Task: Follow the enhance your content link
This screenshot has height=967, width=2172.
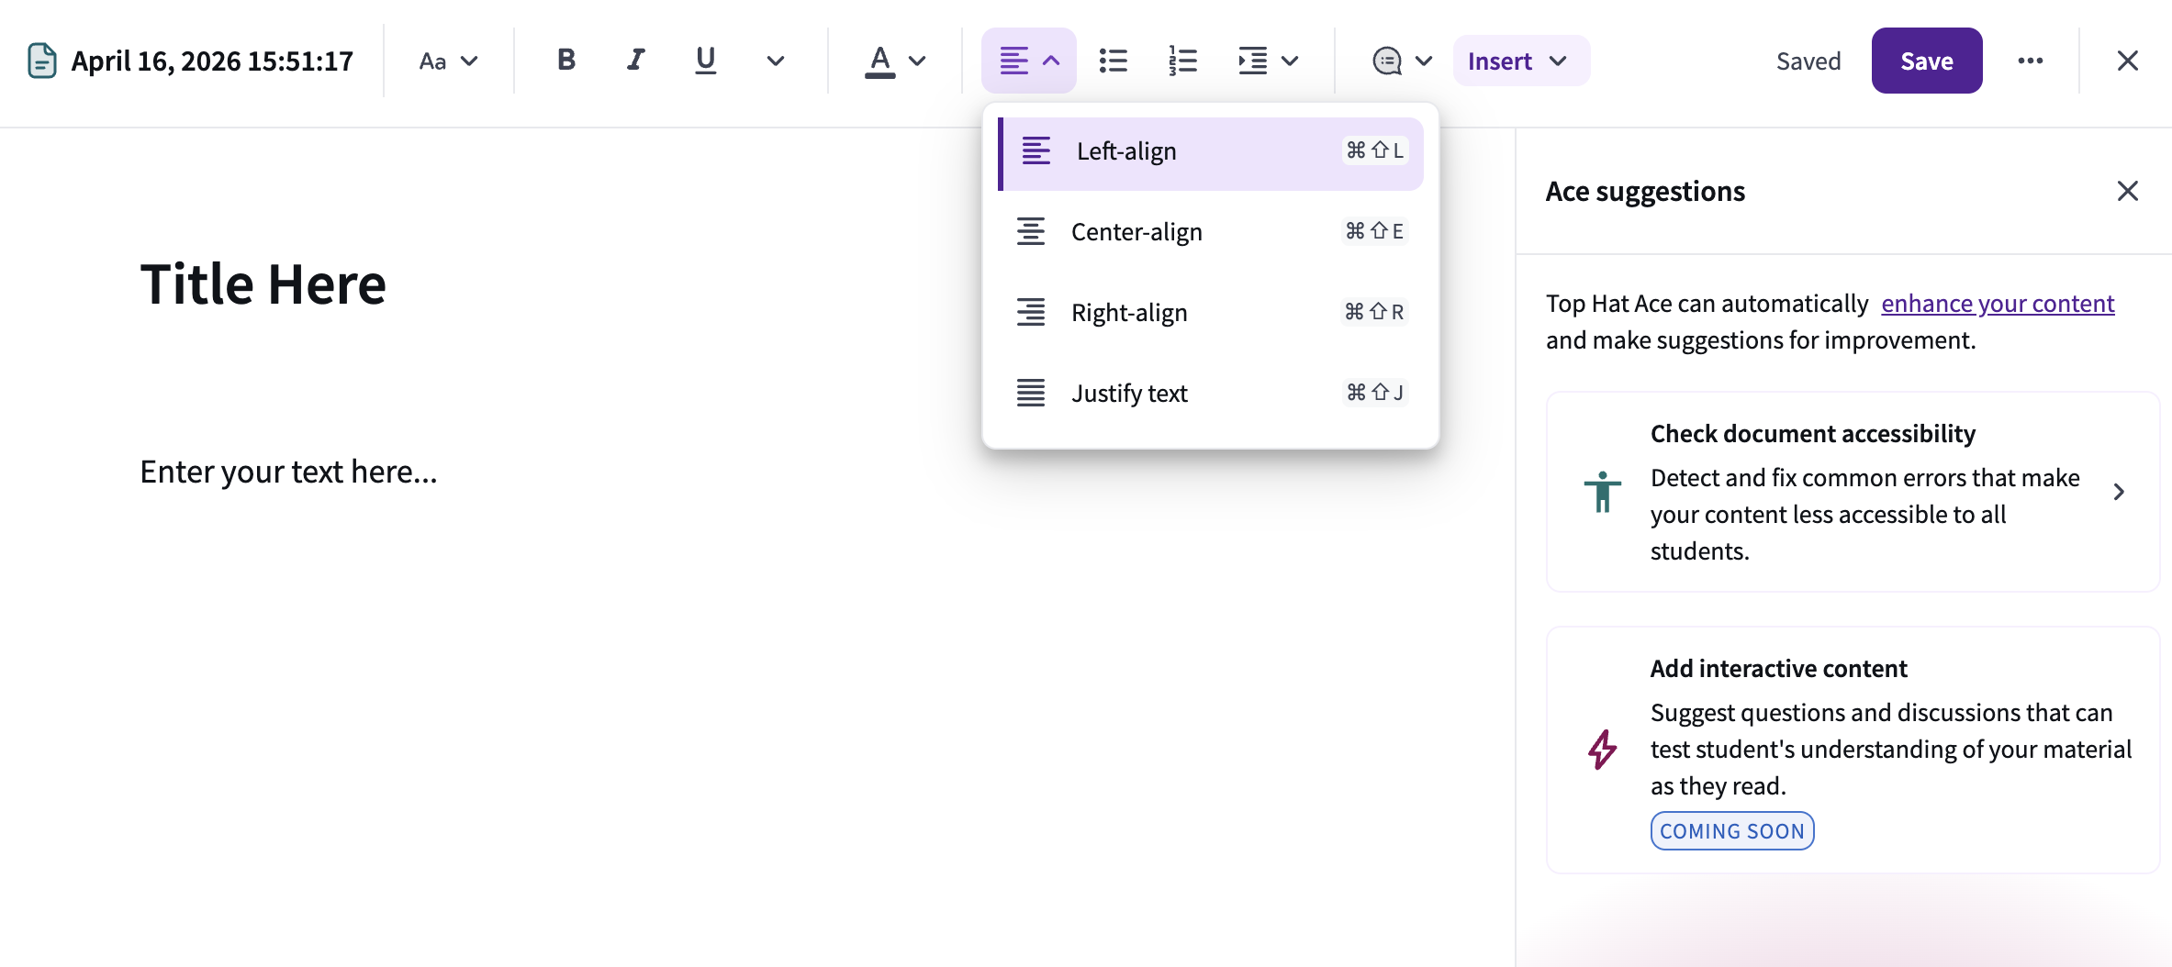Action: point(1998,304)
